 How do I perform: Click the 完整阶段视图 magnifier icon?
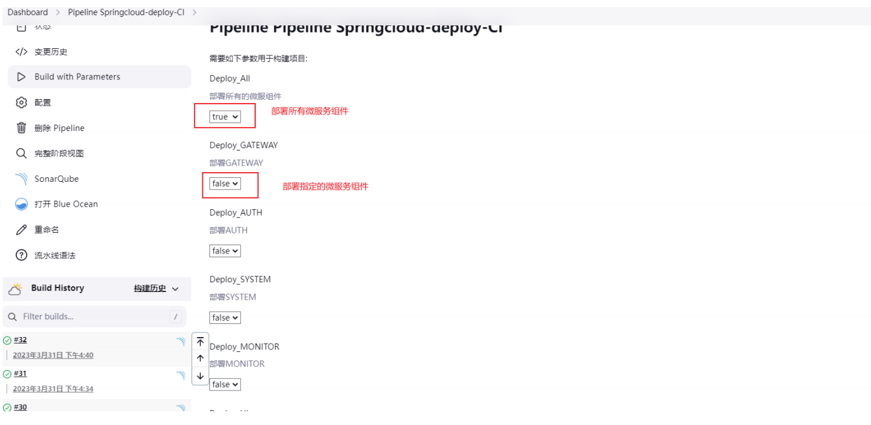pyautogui.click(x=22, y=153)
